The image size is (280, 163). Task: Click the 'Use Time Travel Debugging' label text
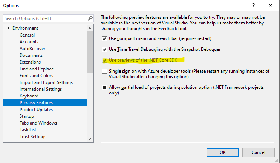[165, 49]
